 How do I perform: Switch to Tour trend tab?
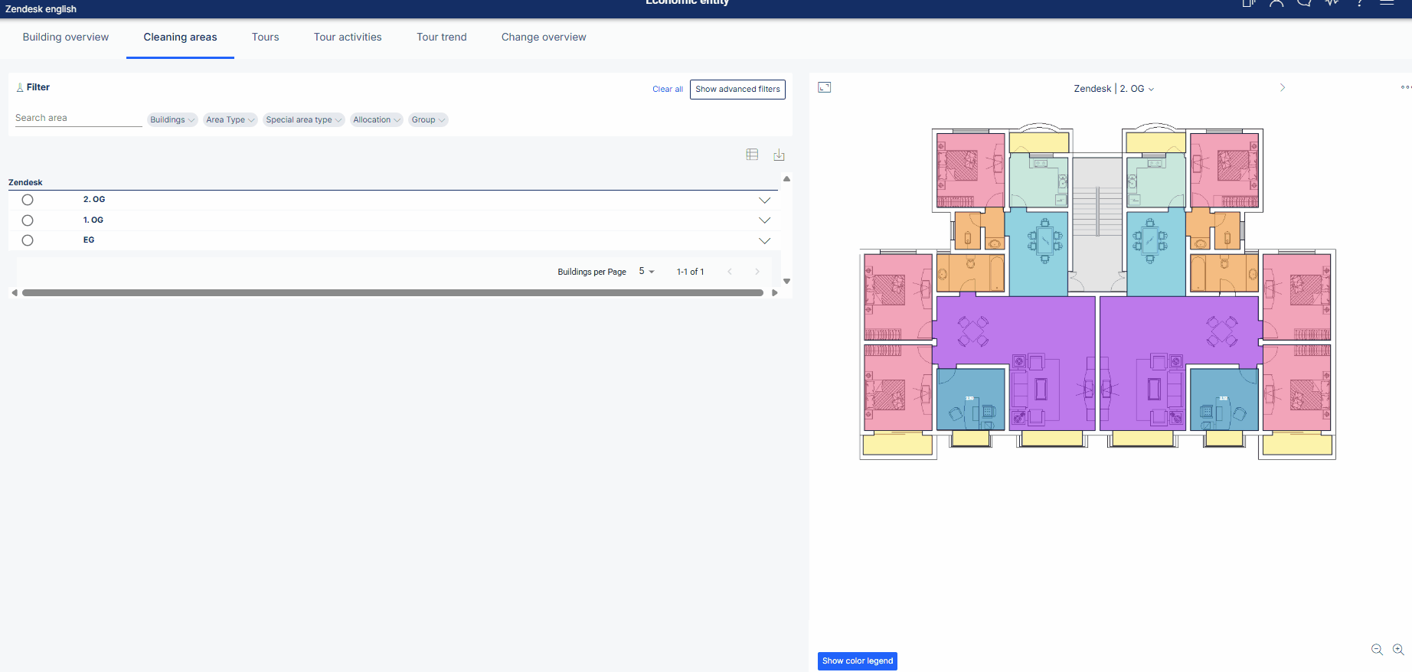pos(442,37)
